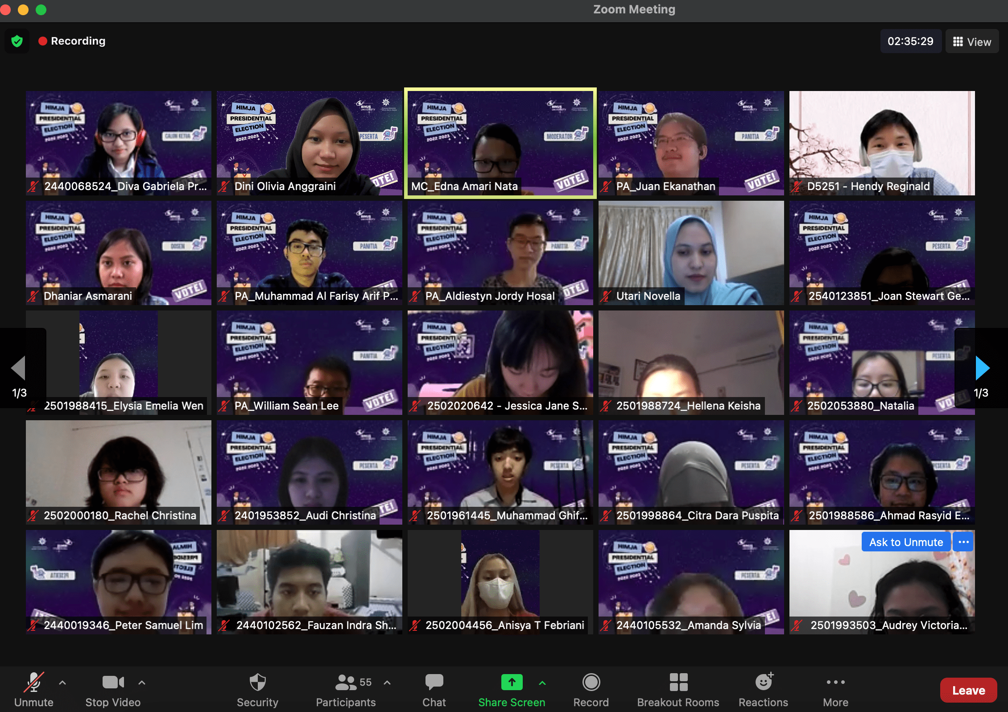The height and width of the screenshot is (712, 1008).
Task: Click the green encryption shield icon
Action: 17,41
